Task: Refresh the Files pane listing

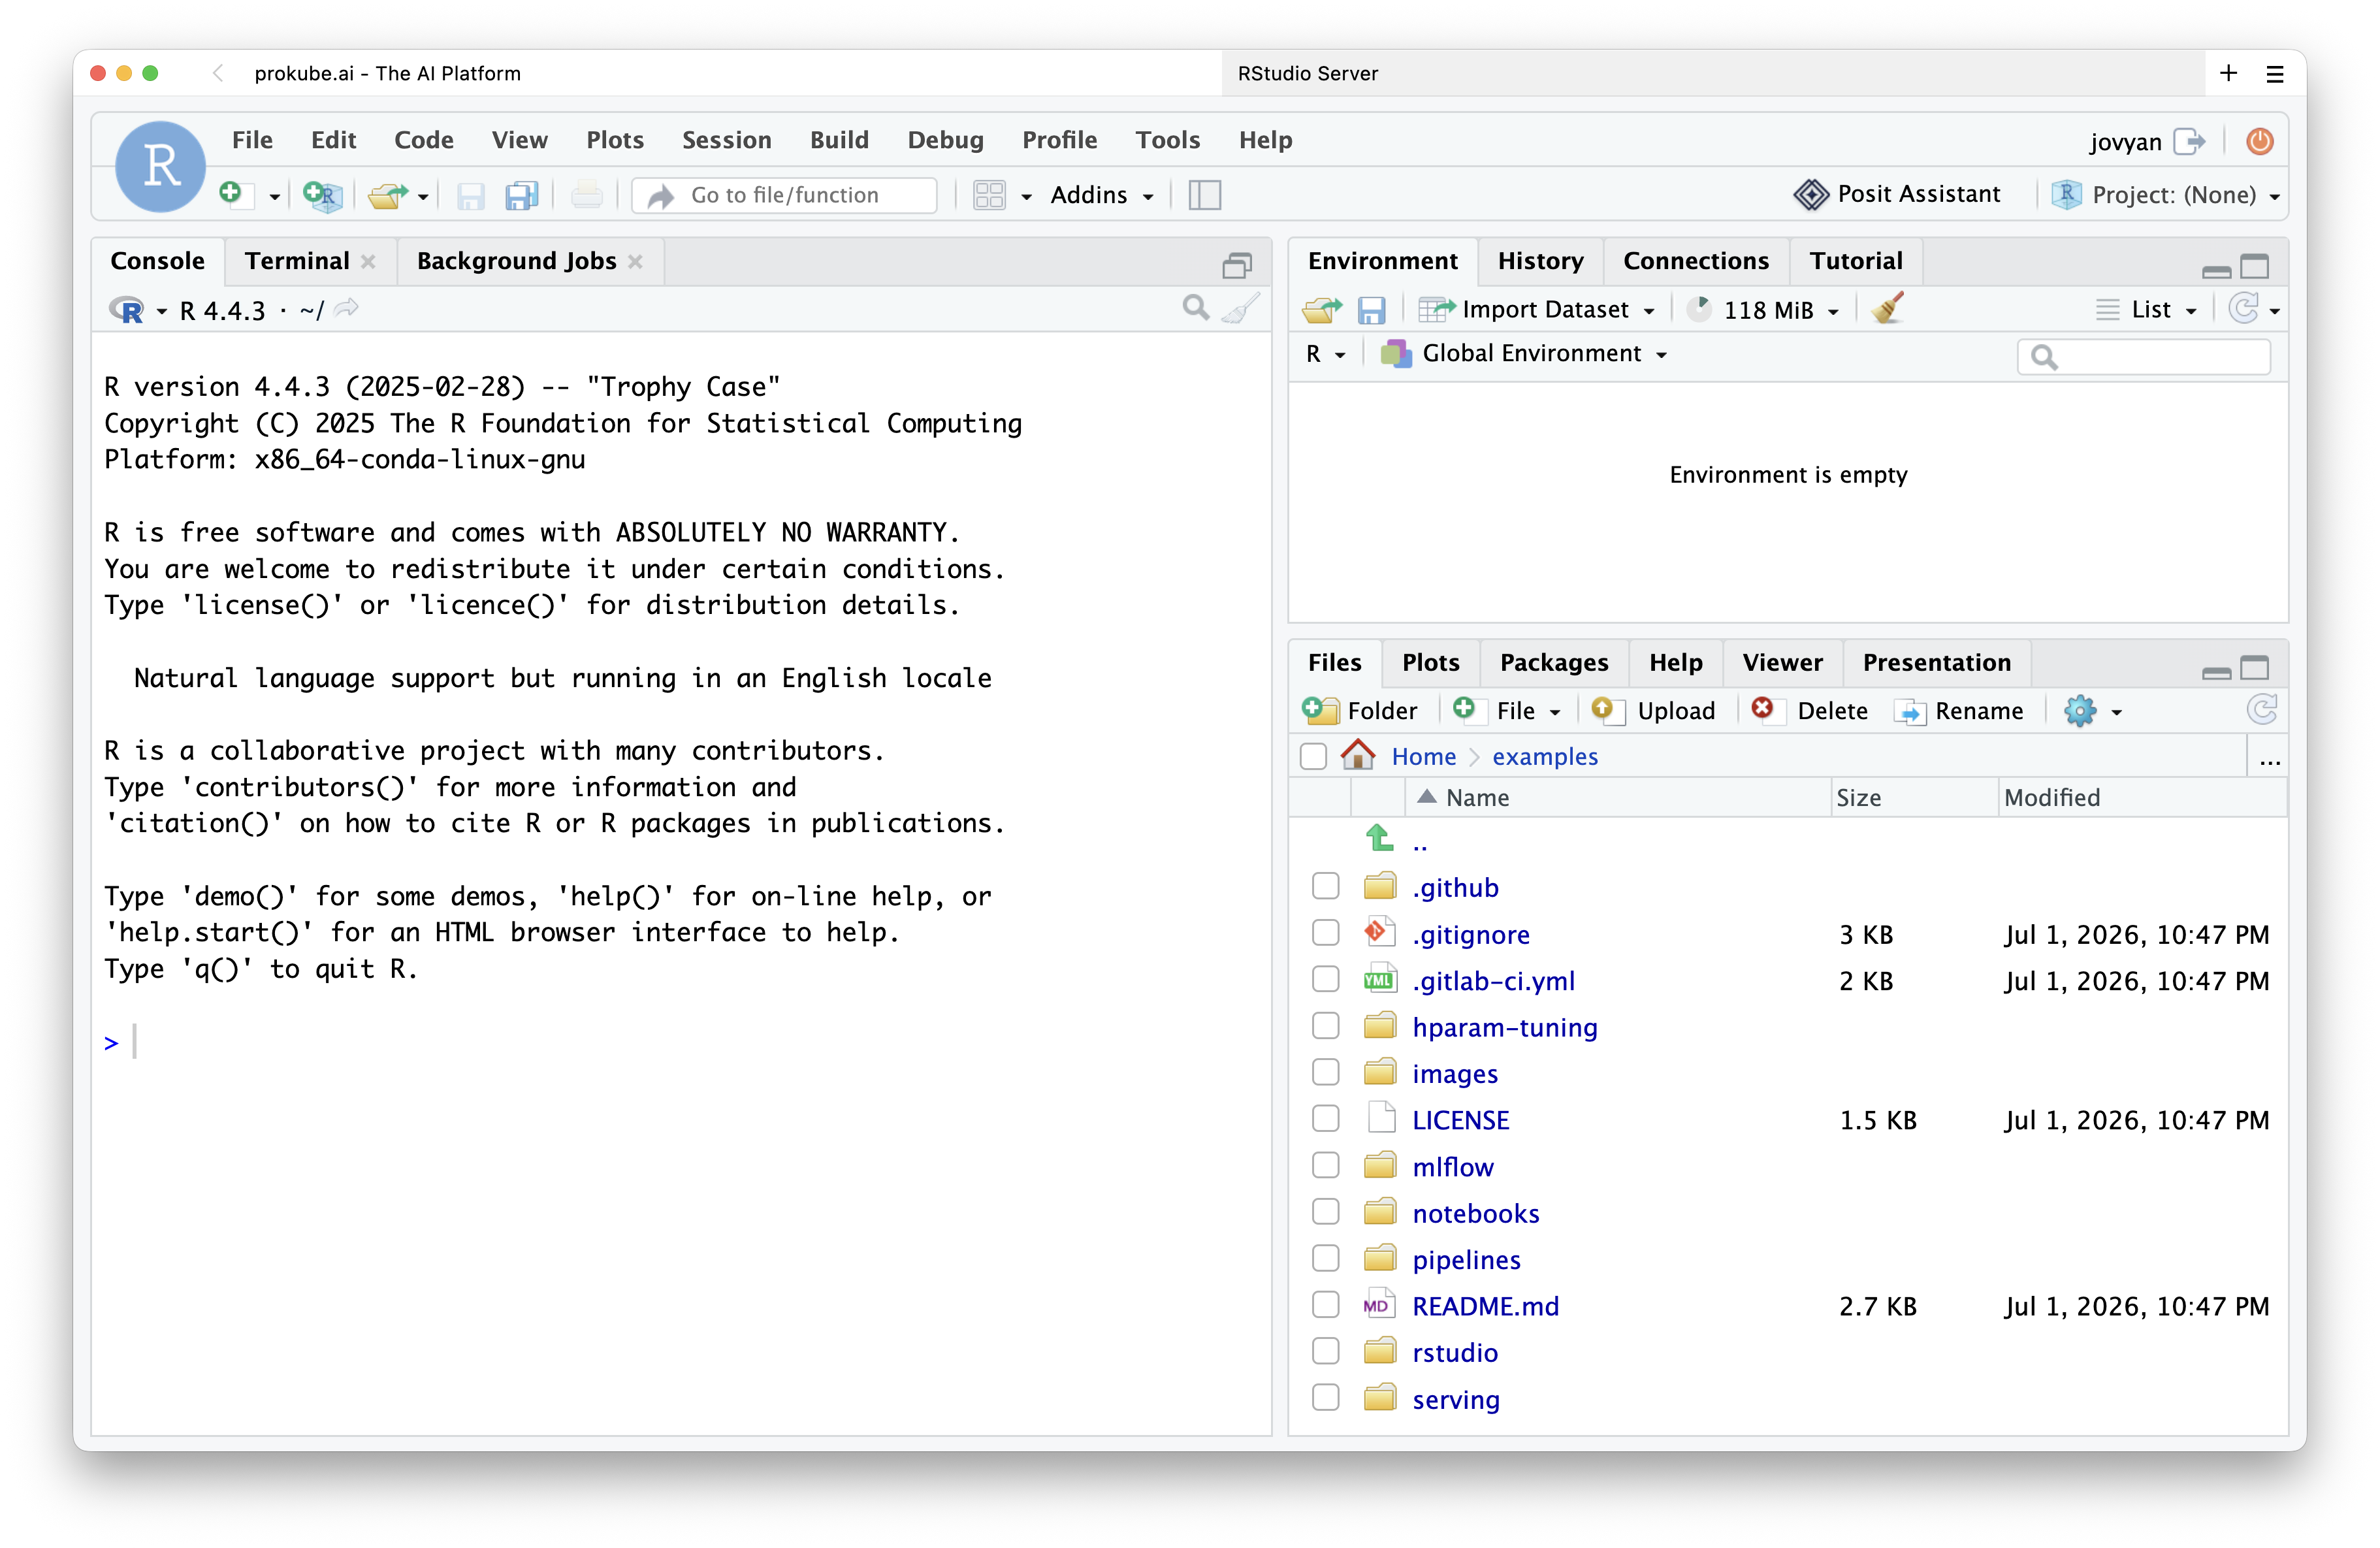Action: pyautogui.click(x=2261, y=710)
